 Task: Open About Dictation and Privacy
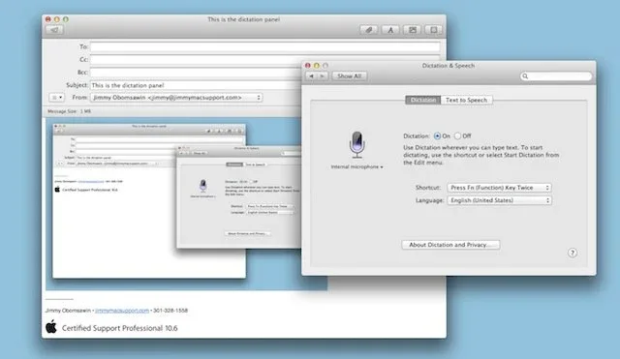click(x=450, y=245)
